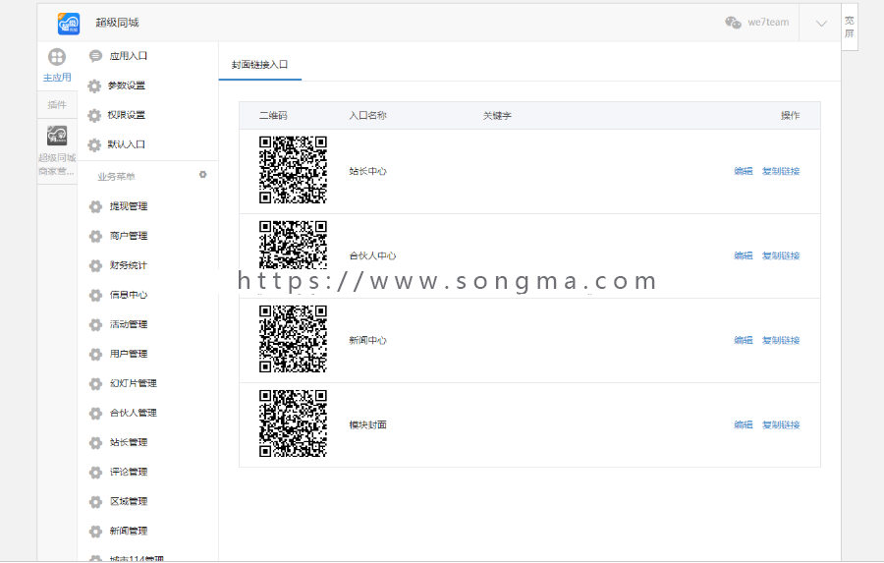Viewport: 884px width, 563px height.
Task: Edit the 合伙人中心 entry
Action: (744, 255)
